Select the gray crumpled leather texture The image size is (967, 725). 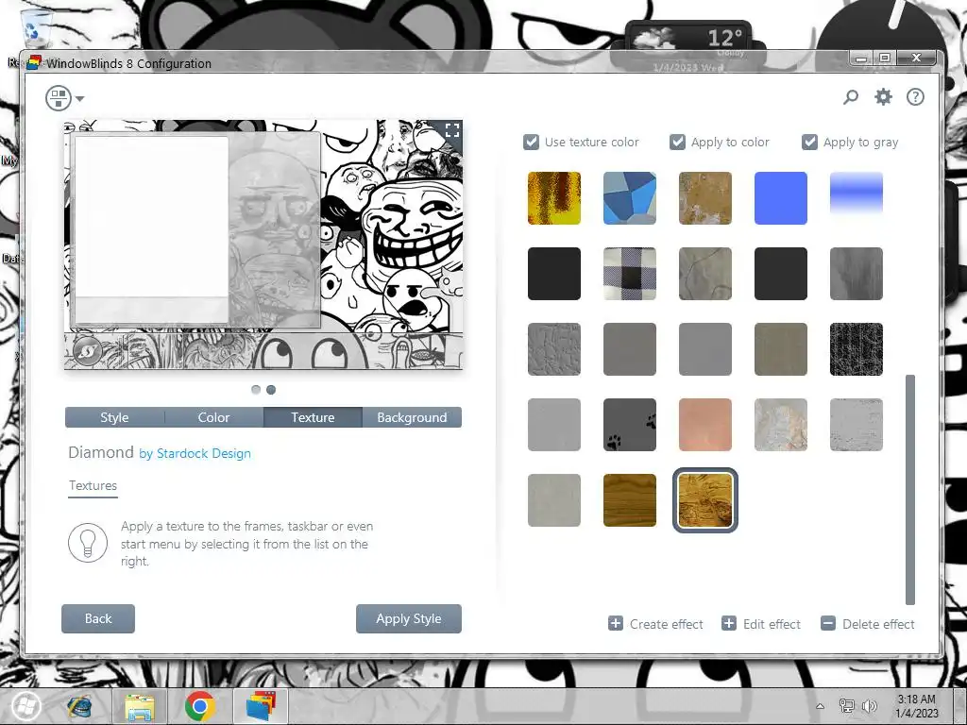point(553,349)
